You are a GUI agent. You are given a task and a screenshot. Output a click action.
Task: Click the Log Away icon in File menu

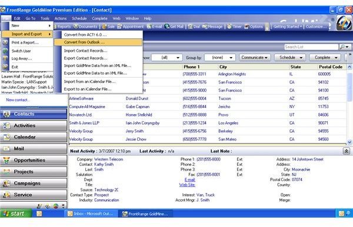coord(5,58)
